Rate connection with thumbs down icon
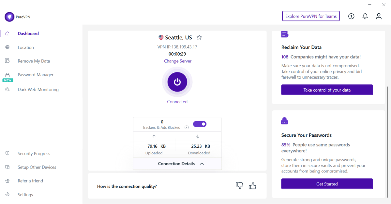The width and height of the screenshot is (391, 204). [x=239, y=185]
